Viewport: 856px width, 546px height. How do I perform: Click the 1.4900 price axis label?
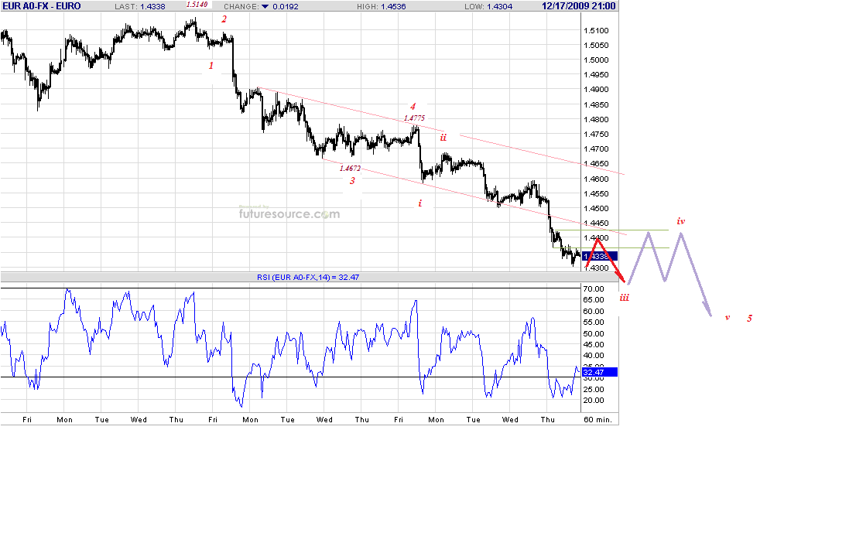pos(596,90)
